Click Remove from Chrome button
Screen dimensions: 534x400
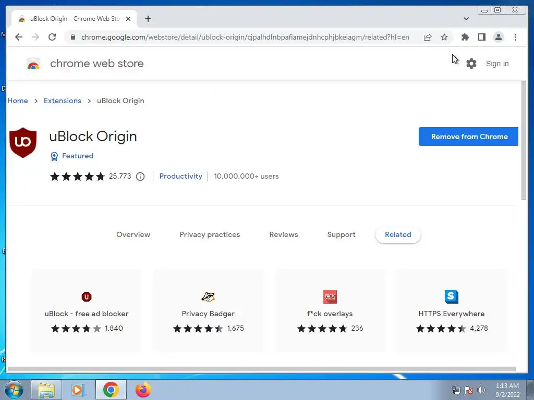[x=469, y=136]
